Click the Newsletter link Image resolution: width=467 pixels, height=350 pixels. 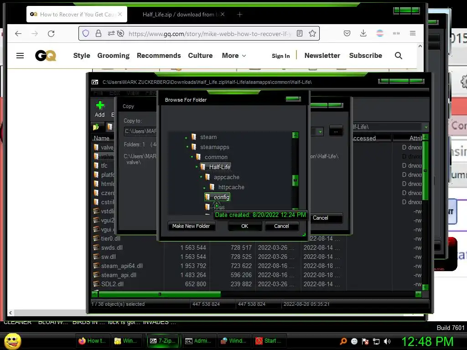coord(322,55)
